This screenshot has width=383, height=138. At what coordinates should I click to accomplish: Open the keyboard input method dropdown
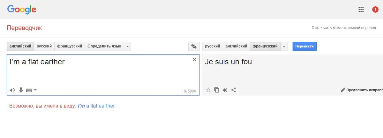click(x=35, y=90)
